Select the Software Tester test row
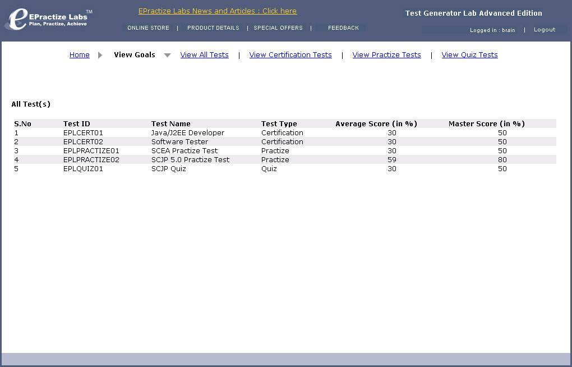This screenshot has height=367, width=572. click(179, 142)
